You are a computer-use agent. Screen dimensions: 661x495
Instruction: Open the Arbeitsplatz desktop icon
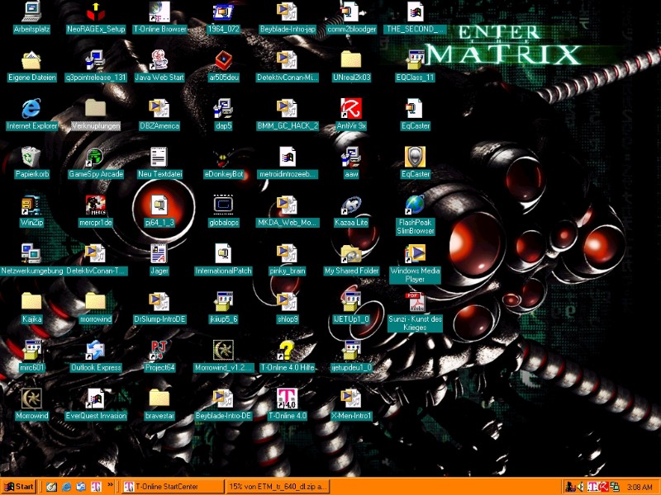pos(31,12)
